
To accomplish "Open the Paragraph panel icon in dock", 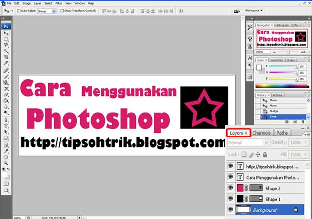I will tap(250, 66).
